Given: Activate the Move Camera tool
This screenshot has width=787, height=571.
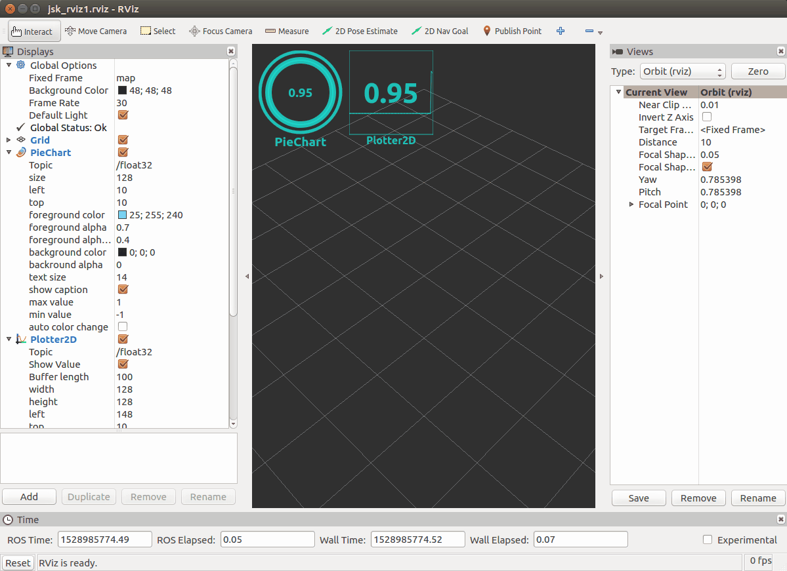Looking at the screenshot, I should point(96,31).
